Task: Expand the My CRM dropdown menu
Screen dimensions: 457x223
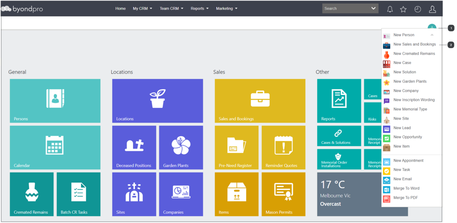Action: pos(143,8)
